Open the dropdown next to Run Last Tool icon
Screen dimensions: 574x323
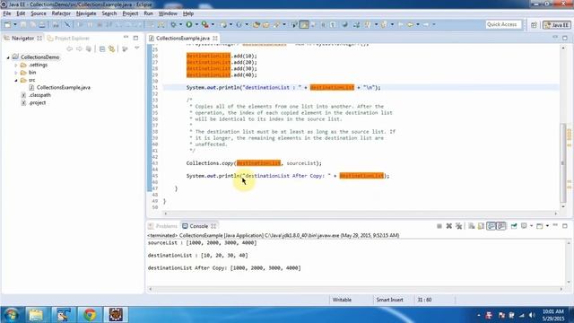213,24
